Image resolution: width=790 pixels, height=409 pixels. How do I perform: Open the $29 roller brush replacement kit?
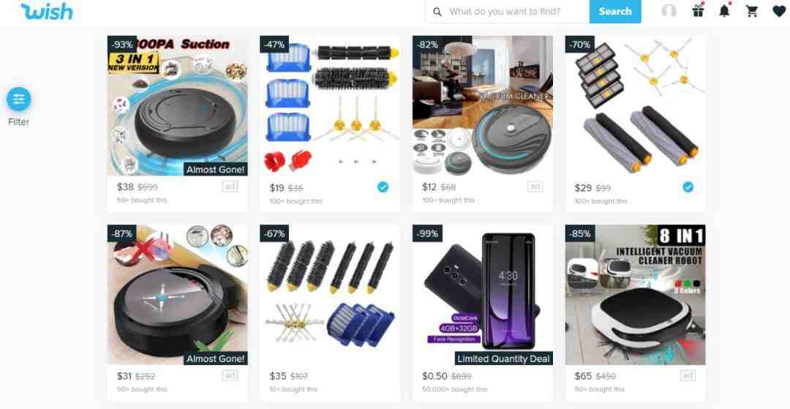tap(636, 105)
